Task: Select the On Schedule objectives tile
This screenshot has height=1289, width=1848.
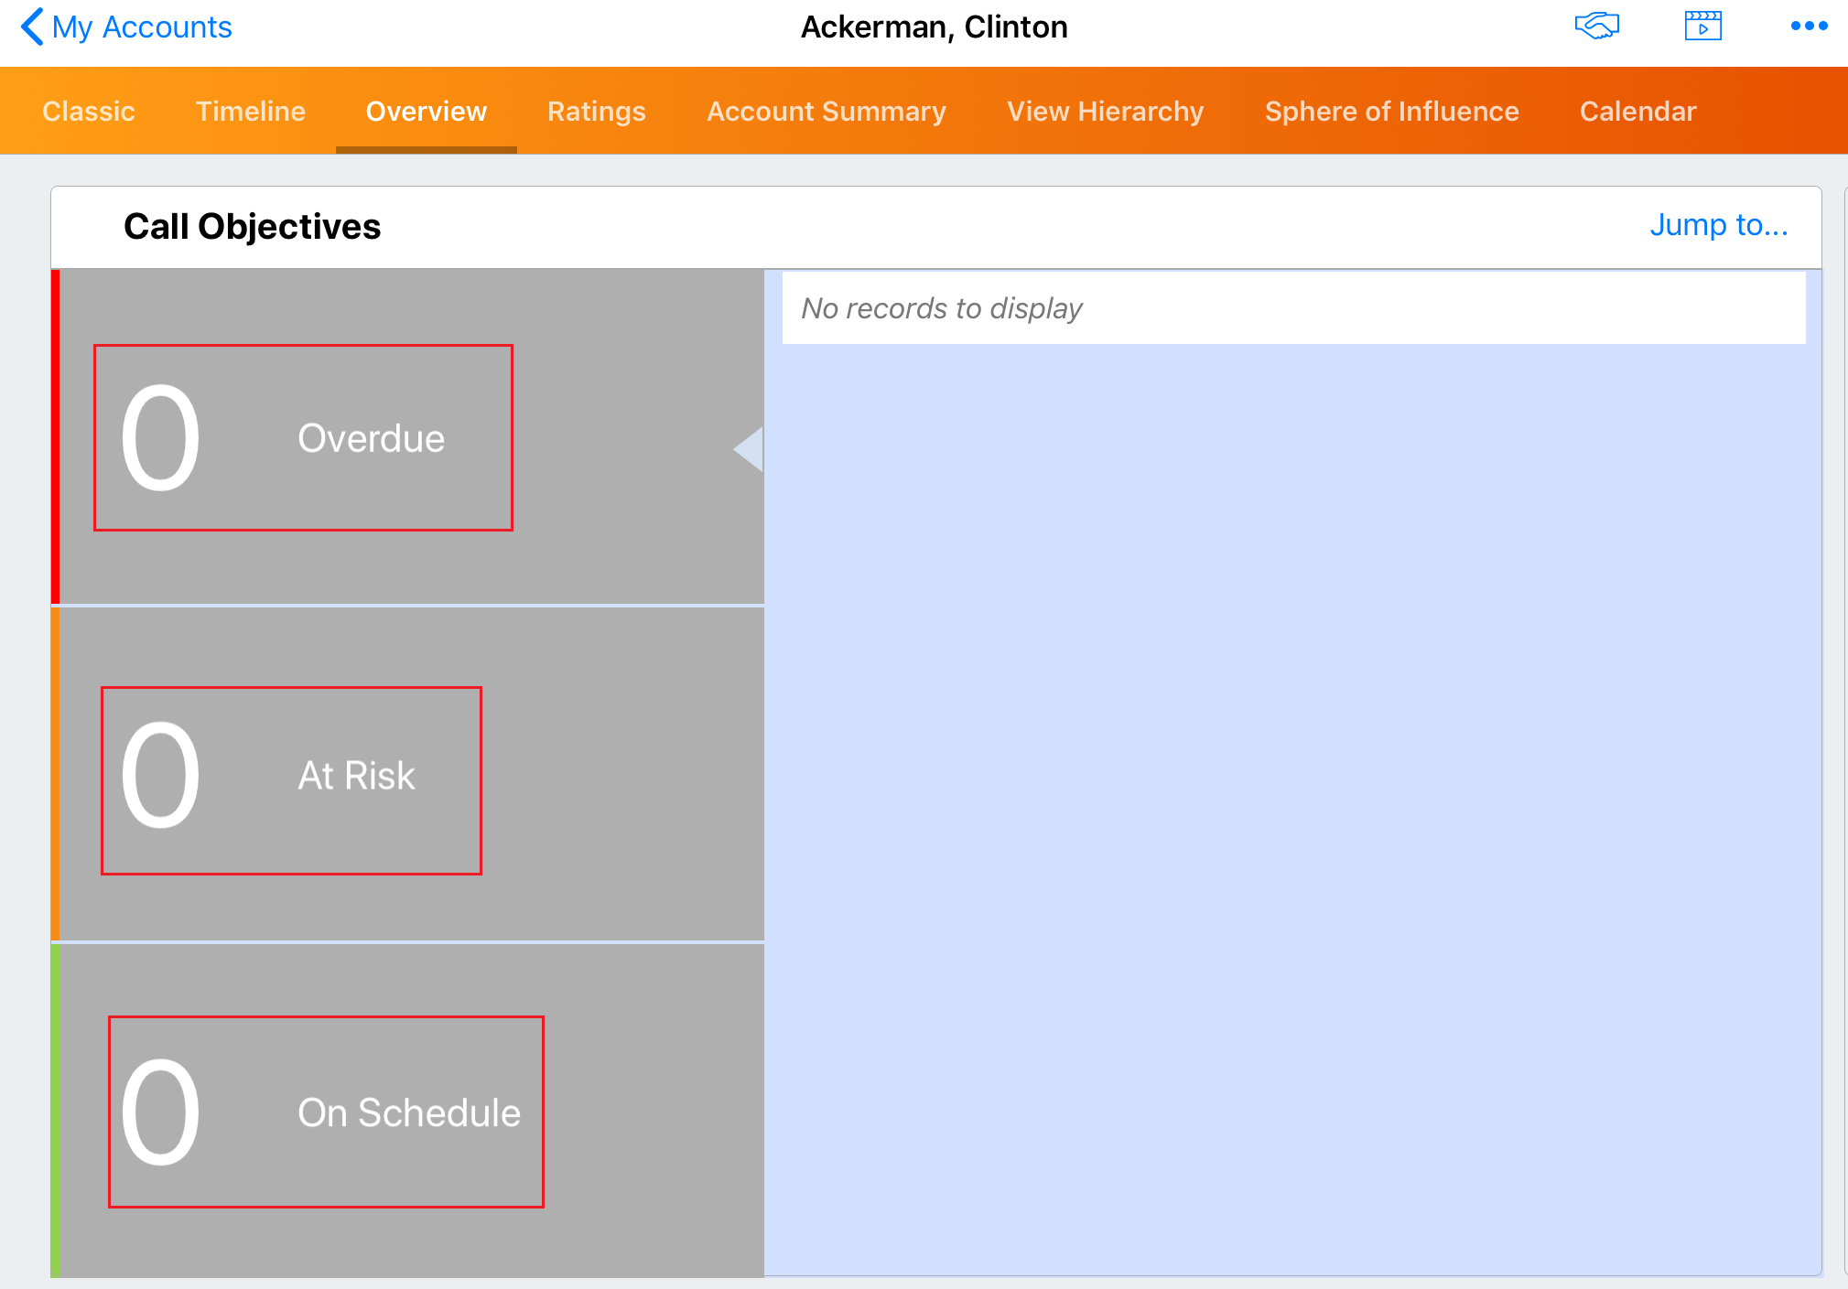Action: [x=408, y=1113]
